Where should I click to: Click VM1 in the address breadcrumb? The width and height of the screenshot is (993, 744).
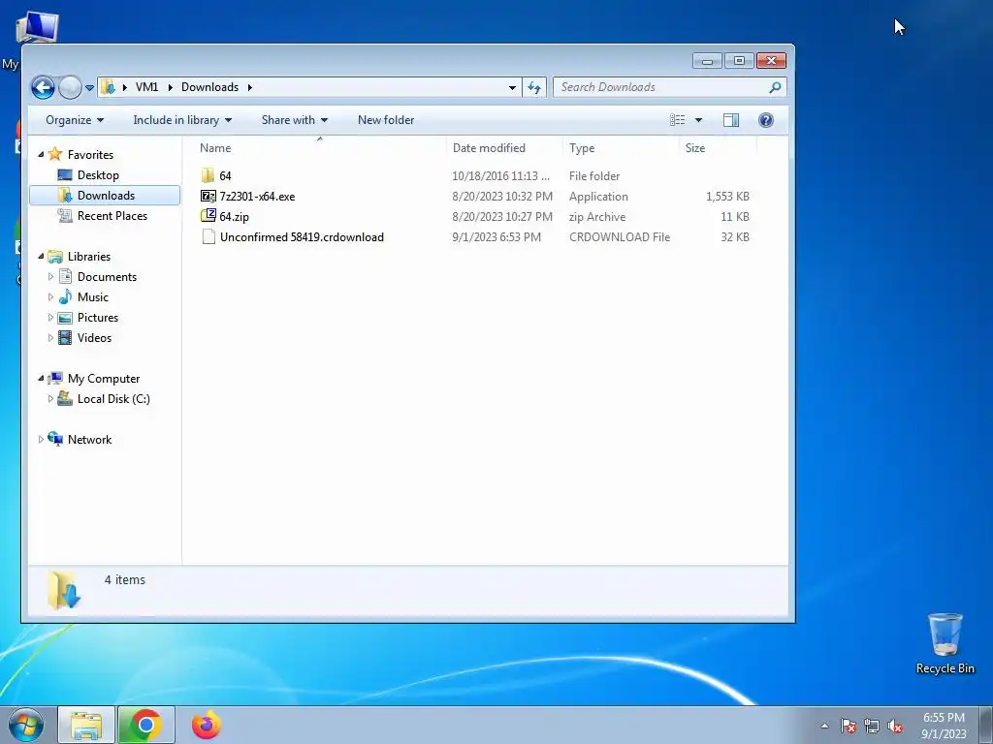[147, 87]
